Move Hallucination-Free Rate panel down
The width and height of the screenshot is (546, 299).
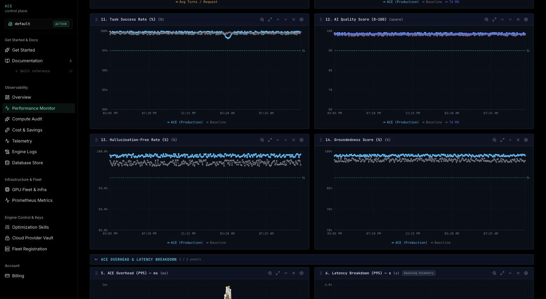286,140
